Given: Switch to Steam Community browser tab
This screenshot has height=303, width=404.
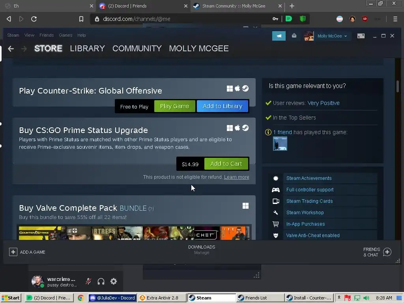Looking at the screenshot, I should pyautogui.click(x=238, y=6).
